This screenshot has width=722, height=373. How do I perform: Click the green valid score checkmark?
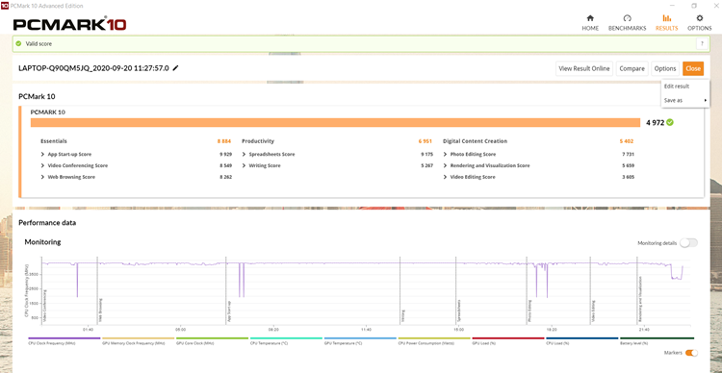click(x=18, y=43)
